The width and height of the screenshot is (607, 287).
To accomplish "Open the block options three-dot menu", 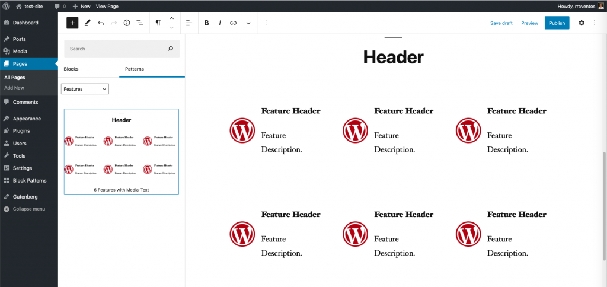I will coord(266,23).
